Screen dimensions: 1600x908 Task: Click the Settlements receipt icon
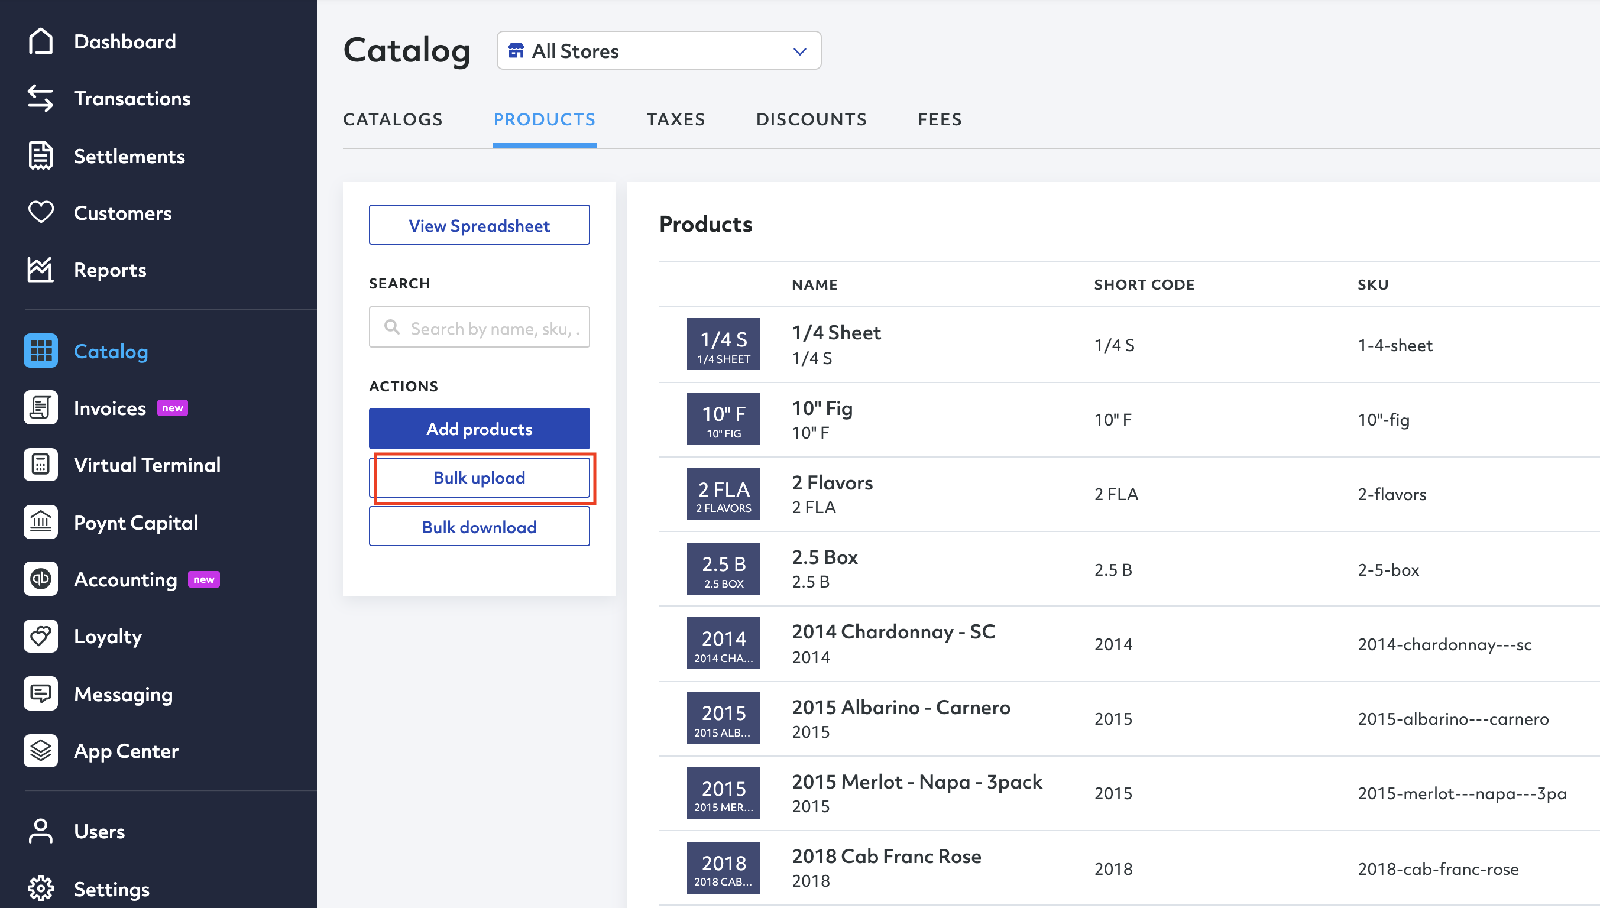(x=41, y=156)
